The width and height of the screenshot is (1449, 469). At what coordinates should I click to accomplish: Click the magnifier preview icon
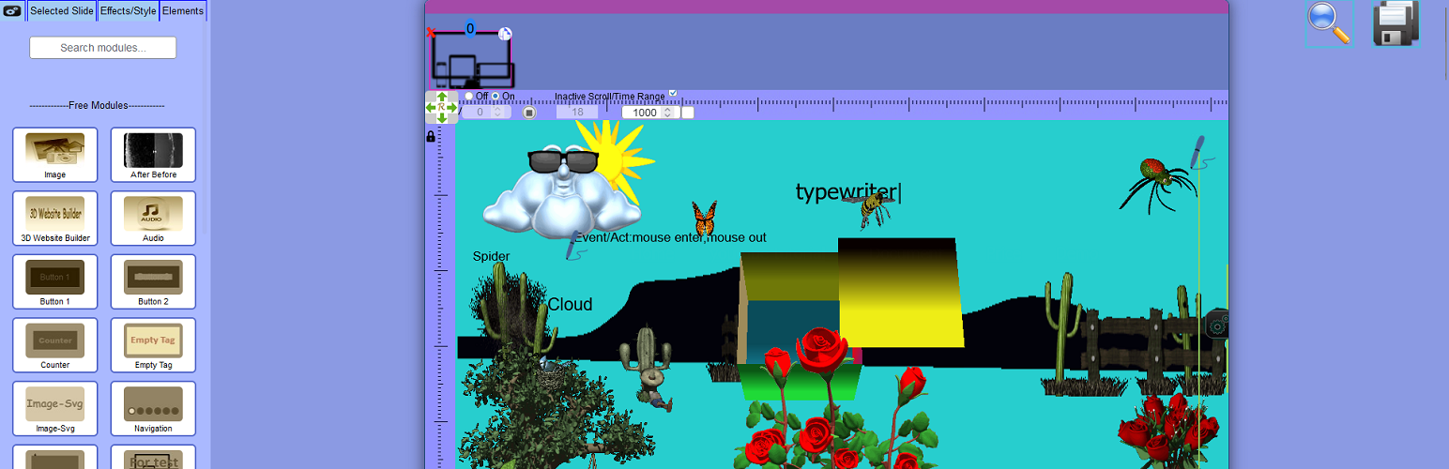pos(1329,23)
